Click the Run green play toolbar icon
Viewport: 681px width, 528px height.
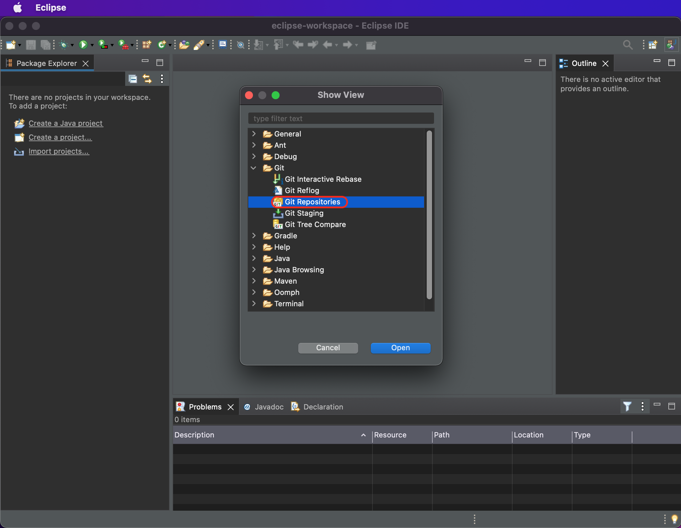(x=83, y=45)
